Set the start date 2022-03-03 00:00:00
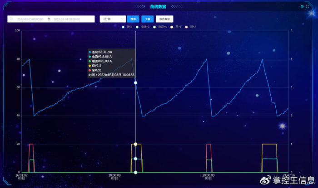This screenshot has height=188, width=318. pyautogui.click(x=30, y=19)
